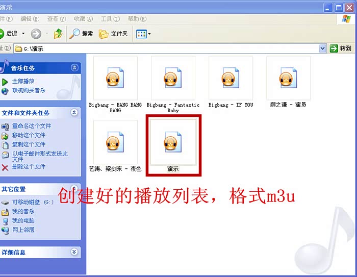Click the Back (后退) arrow icon
Screen dimensions: 357x277
click(x=2, y=34)
